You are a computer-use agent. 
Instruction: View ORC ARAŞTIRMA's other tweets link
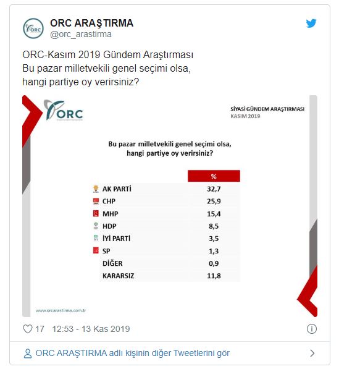132,353
